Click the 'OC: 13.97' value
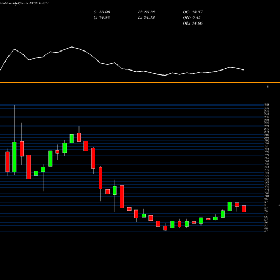 coord(193,12)
